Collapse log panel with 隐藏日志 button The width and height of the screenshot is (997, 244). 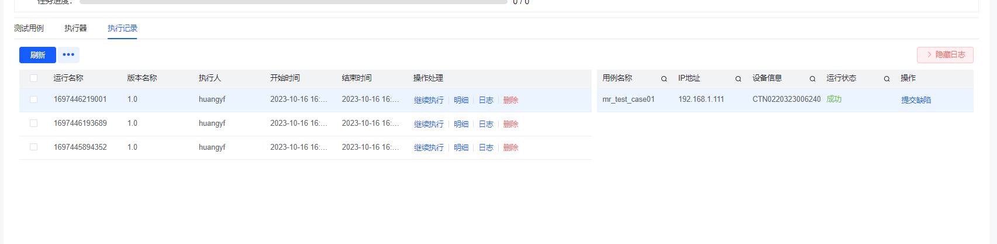(945, 55)
